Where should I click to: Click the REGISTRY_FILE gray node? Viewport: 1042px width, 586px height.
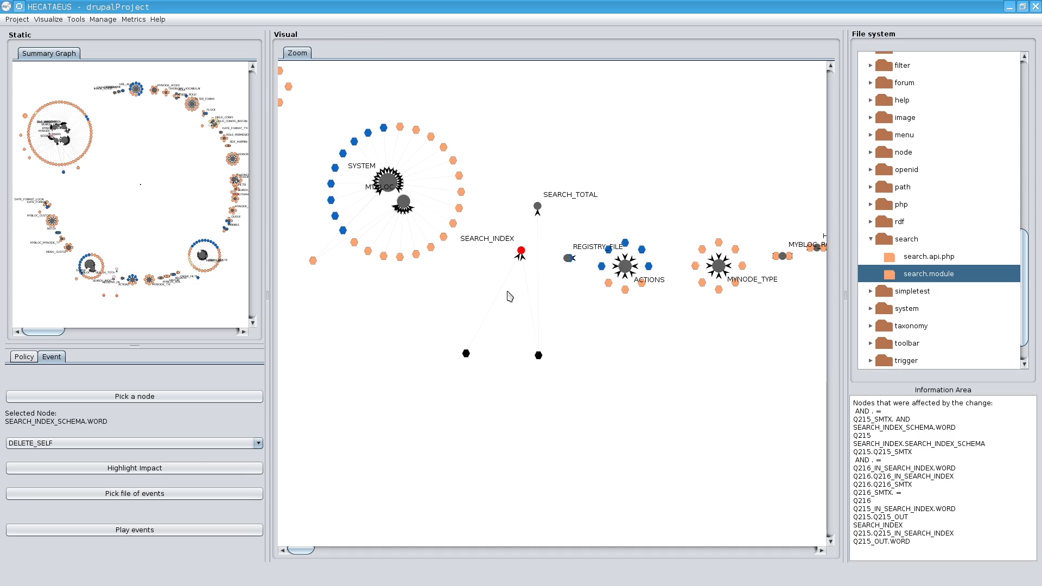[x=568, y=258]
